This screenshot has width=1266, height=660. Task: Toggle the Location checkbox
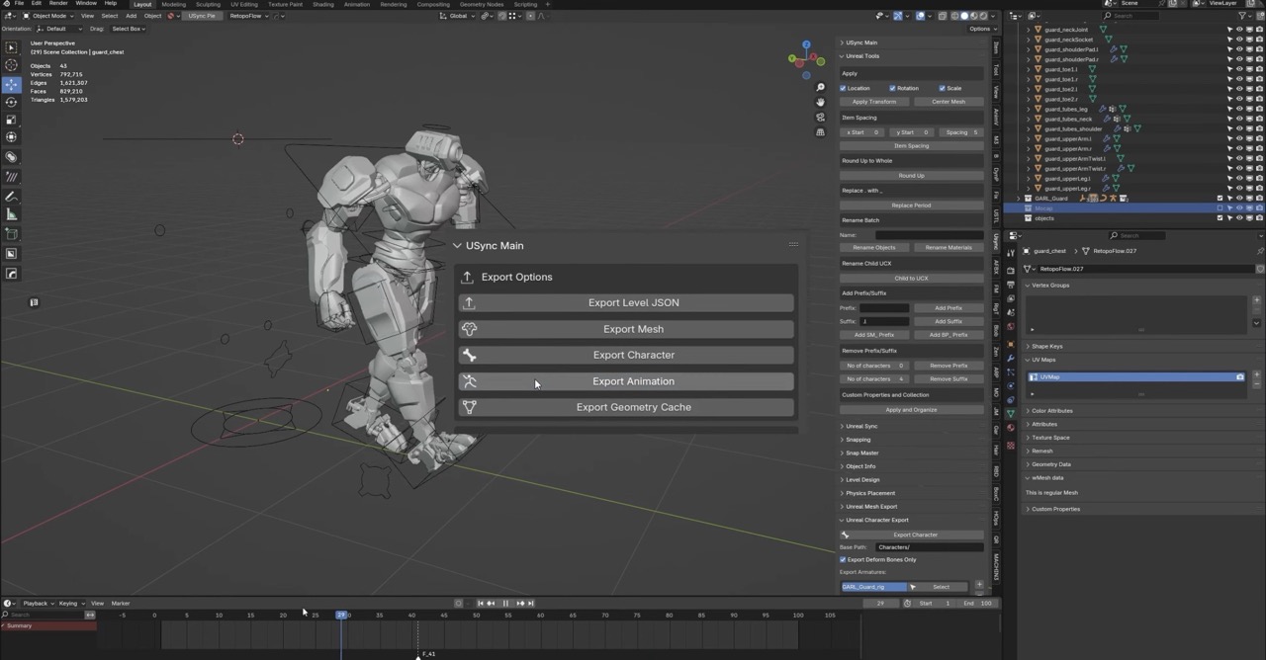[x=843, y=88]
